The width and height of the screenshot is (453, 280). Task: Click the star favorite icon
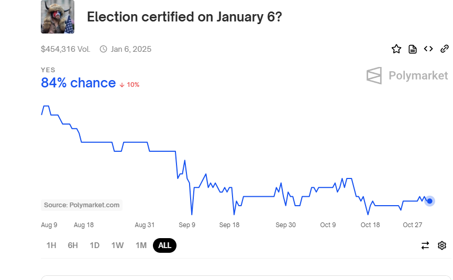[396, 49]
